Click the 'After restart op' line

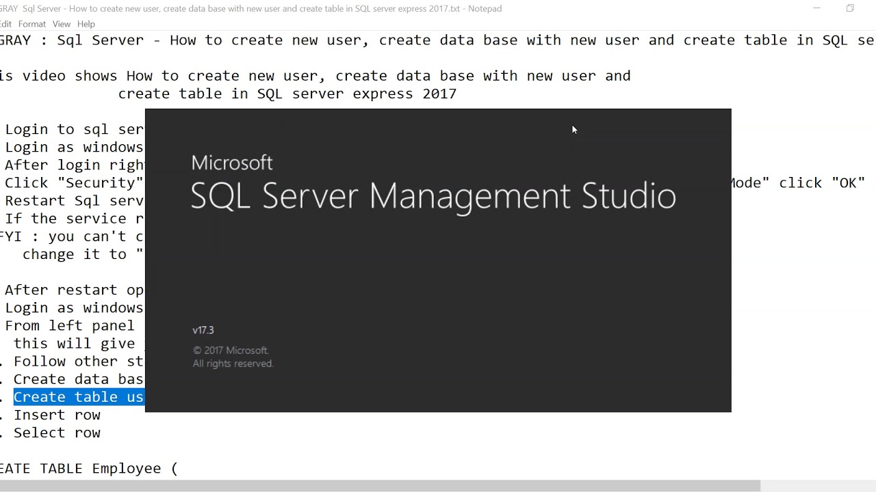click(x=75, y=290)
